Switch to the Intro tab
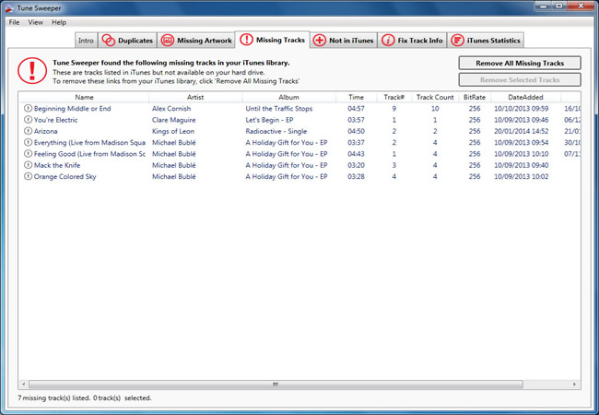Viewport: 599px width, 415px height. 86,41
